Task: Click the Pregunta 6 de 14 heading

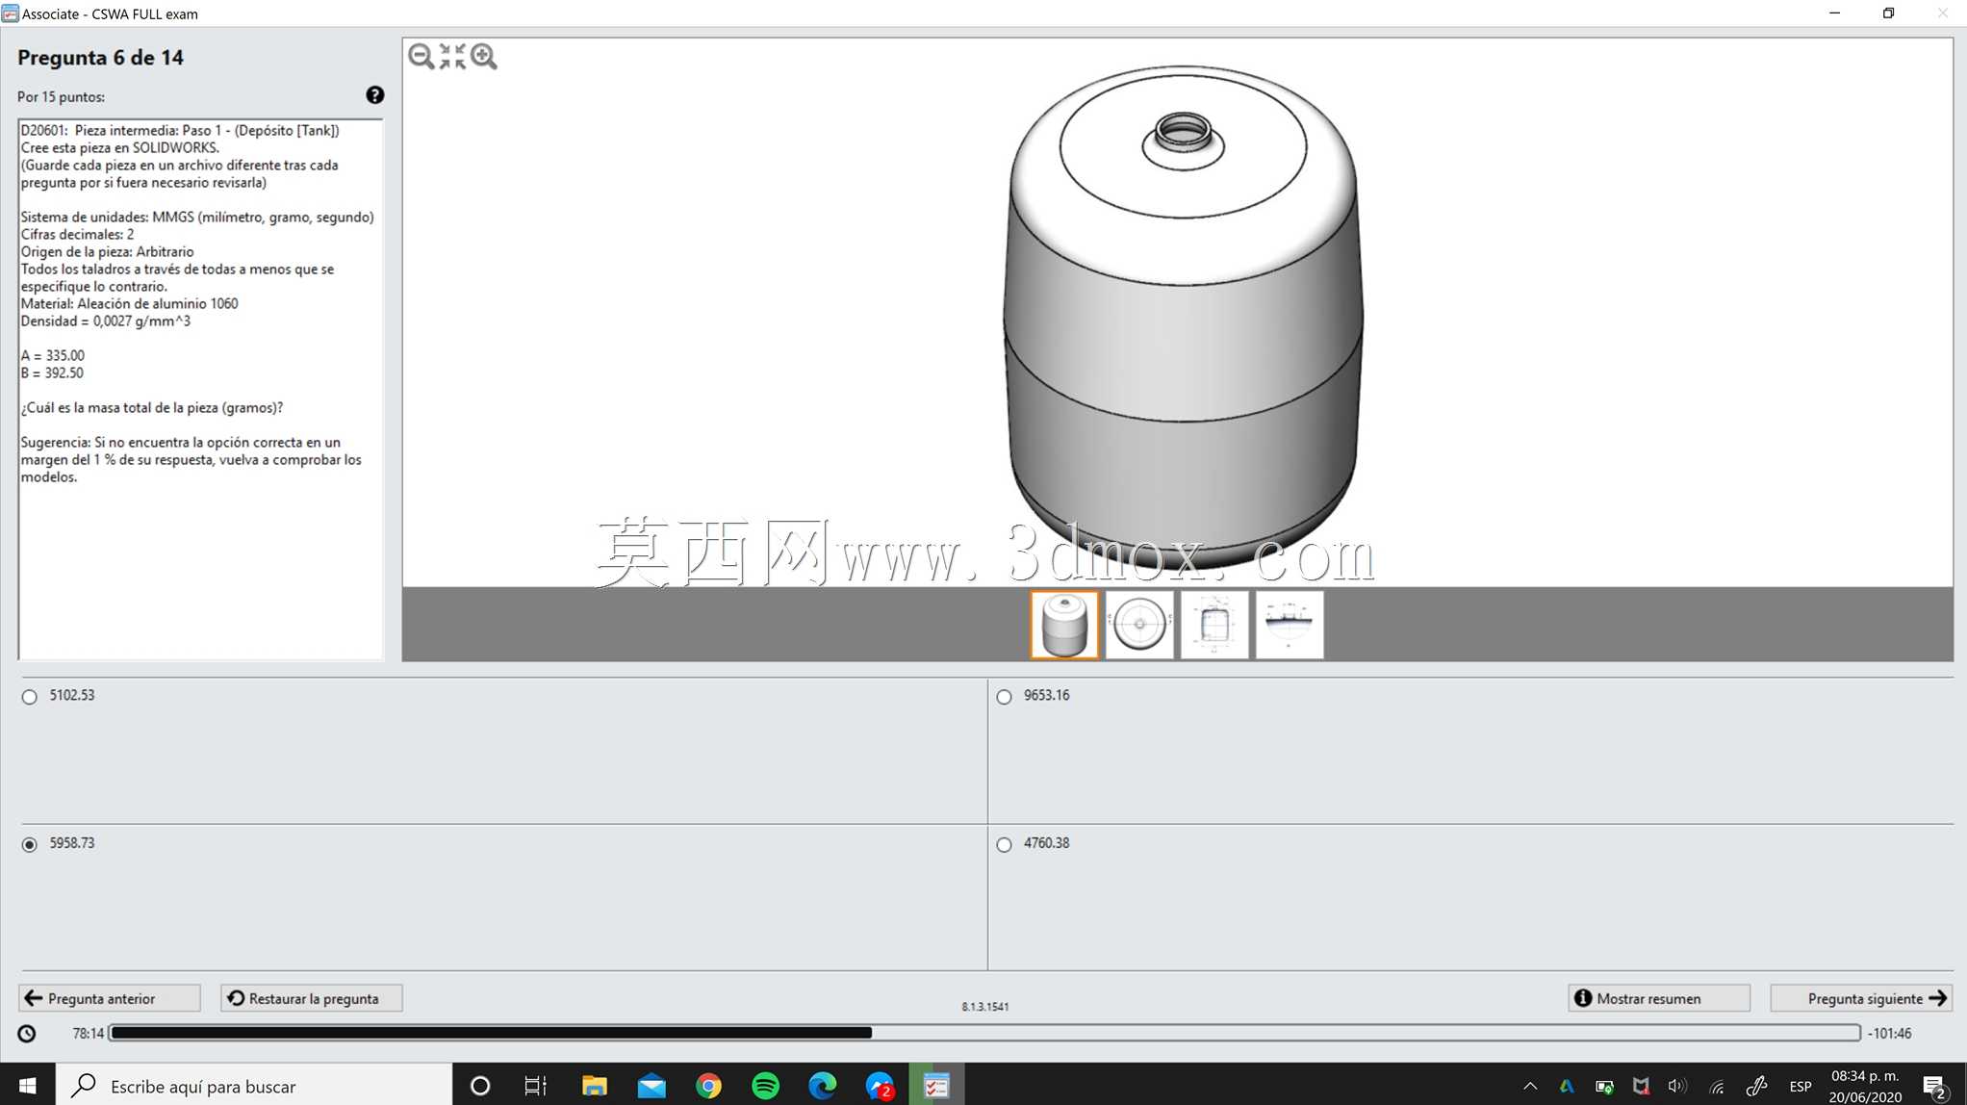Action: 100,58
